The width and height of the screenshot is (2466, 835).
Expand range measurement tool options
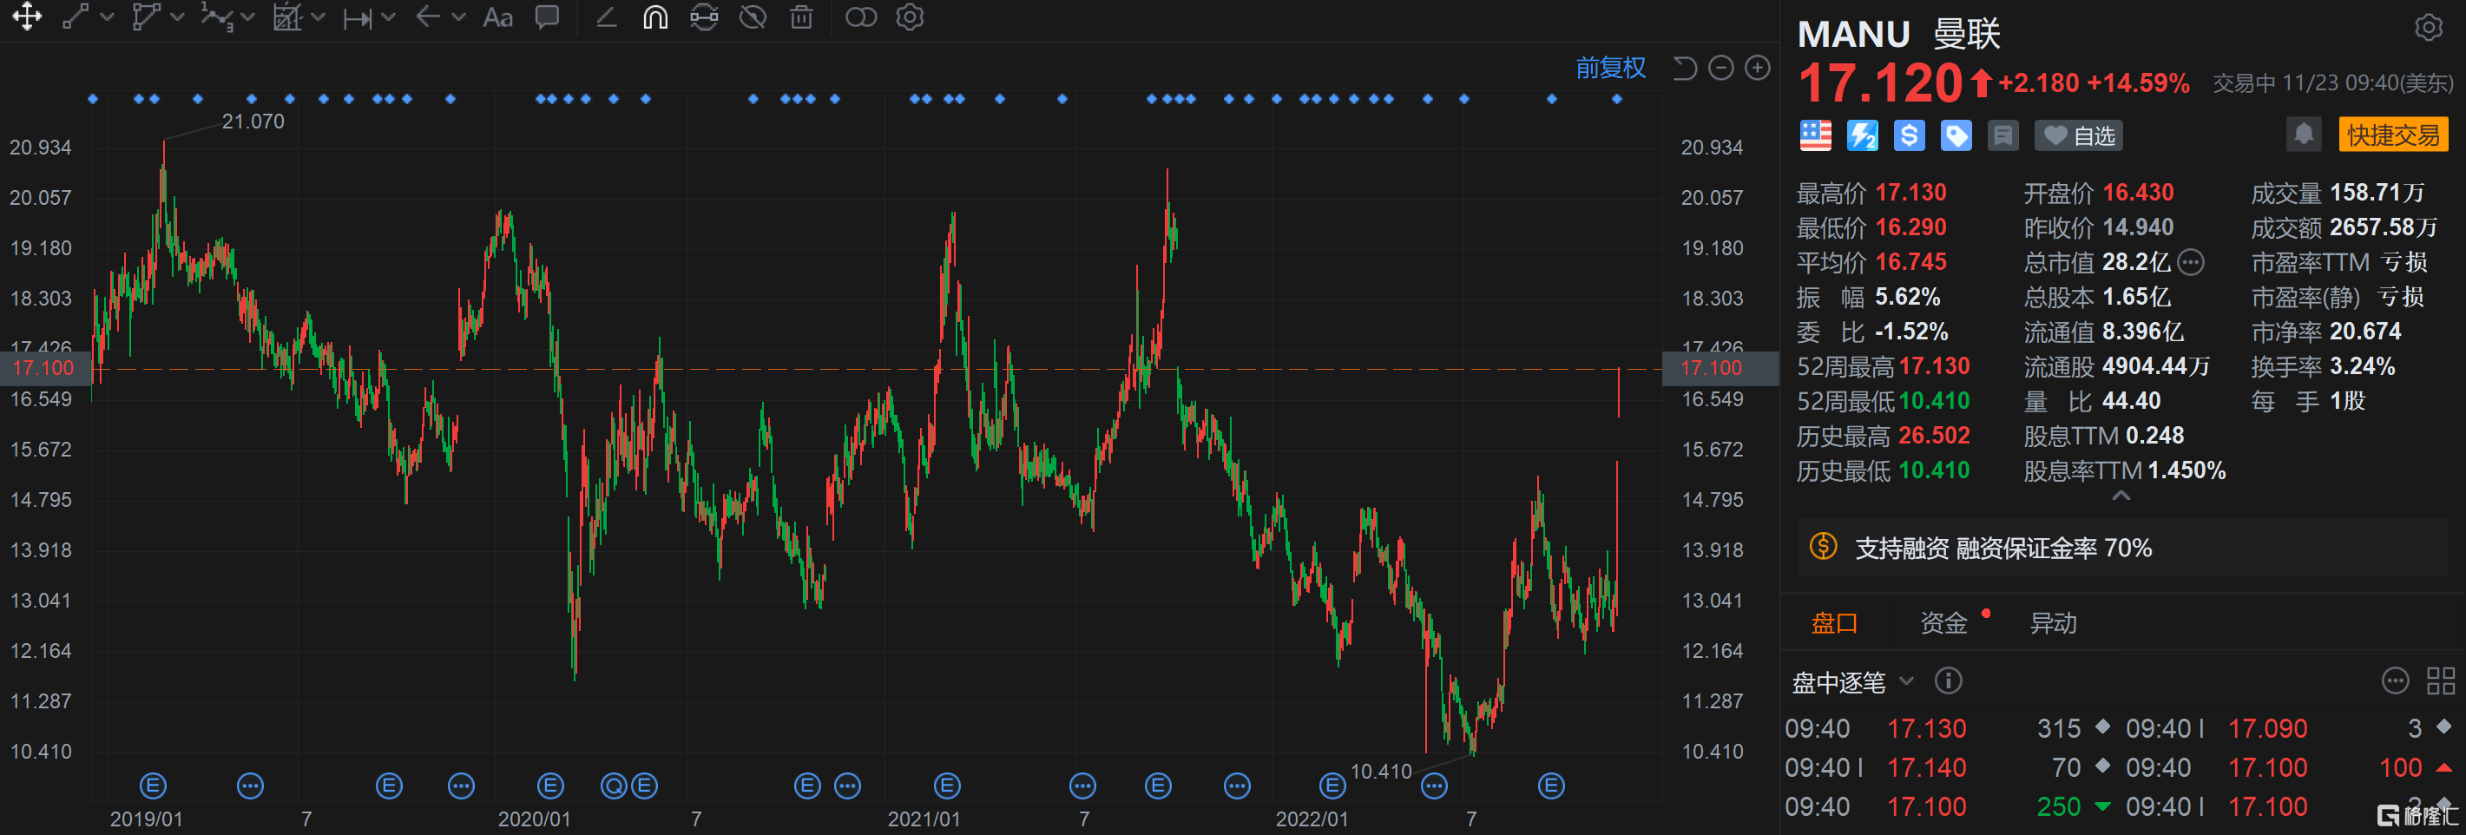pyautogui.click(x=388, y=17)
